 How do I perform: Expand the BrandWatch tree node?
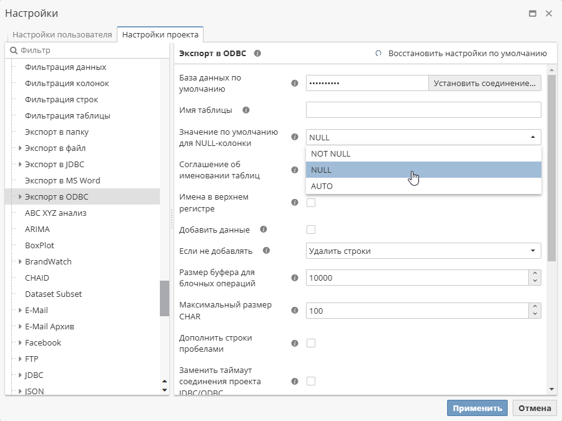pos(20,262)
